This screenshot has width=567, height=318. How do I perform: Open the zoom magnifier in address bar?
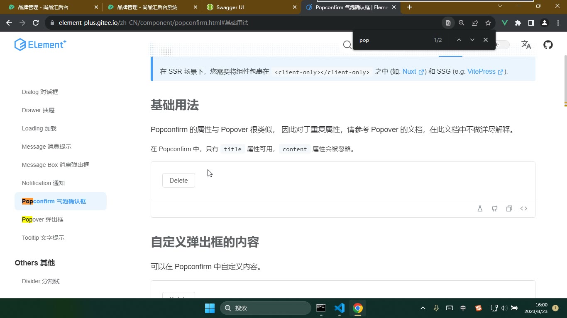pyautogui.click(x=462, y=23)
